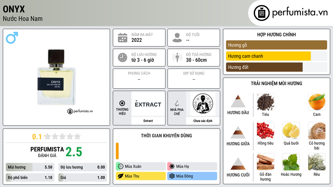
Task: Click the brown Hương đất accord bar
Action: coord(264,67)
